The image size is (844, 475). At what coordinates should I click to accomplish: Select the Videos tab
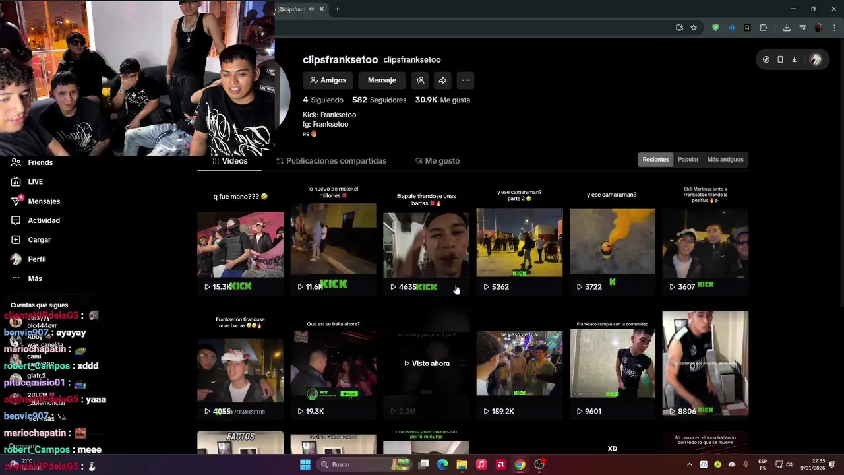pyautogui.click(x=229, y=161)
